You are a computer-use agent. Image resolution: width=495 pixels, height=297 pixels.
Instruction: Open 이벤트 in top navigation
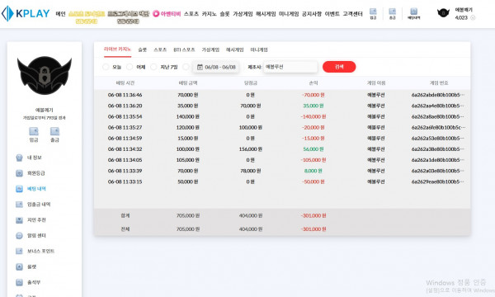coord(332,14)
